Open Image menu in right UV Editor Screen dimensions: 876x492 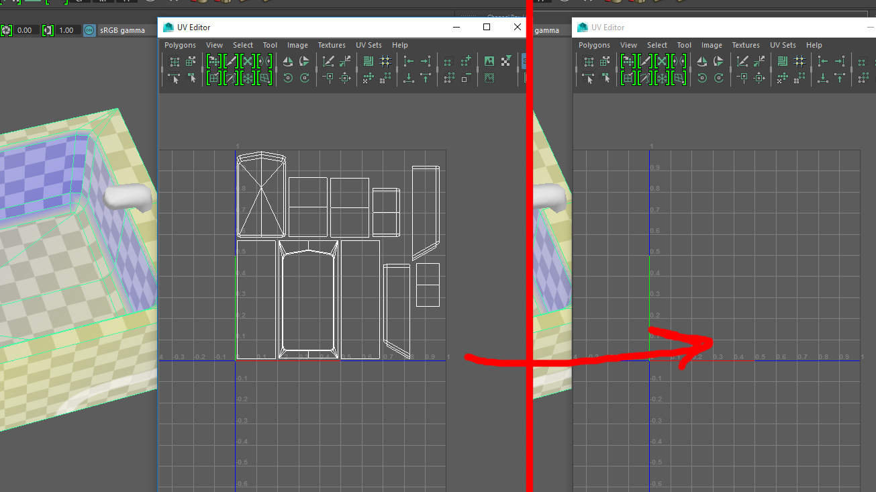pos(712,45)
